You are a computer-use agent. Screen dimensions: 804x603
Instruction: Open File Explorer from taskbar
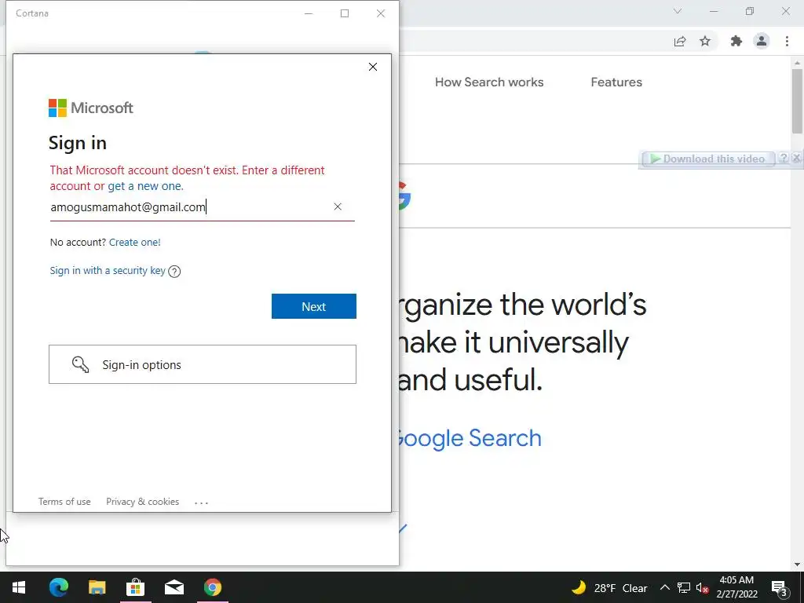(97, 587)
